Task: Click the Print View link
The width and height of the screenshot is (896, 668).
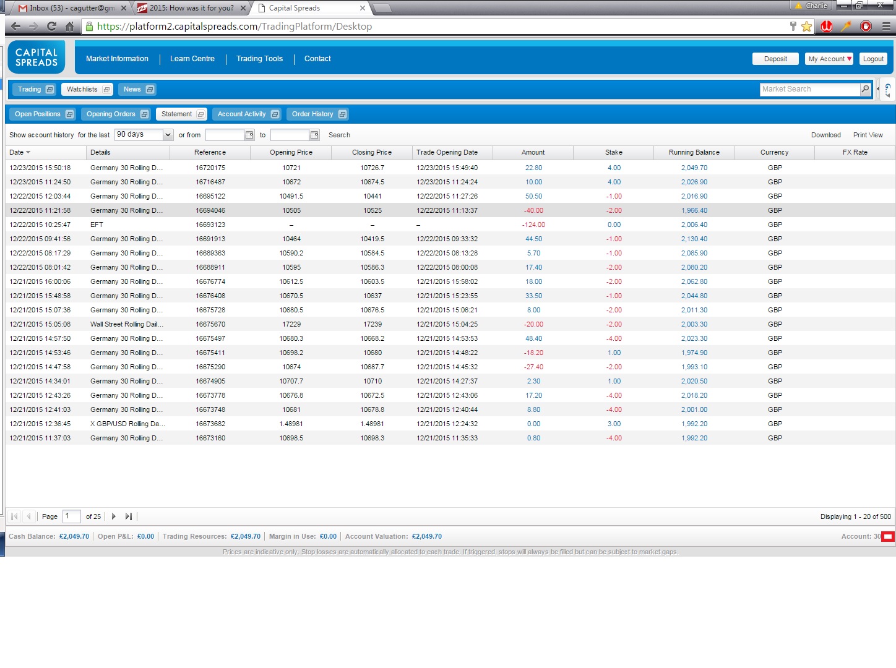Action: 868,135
